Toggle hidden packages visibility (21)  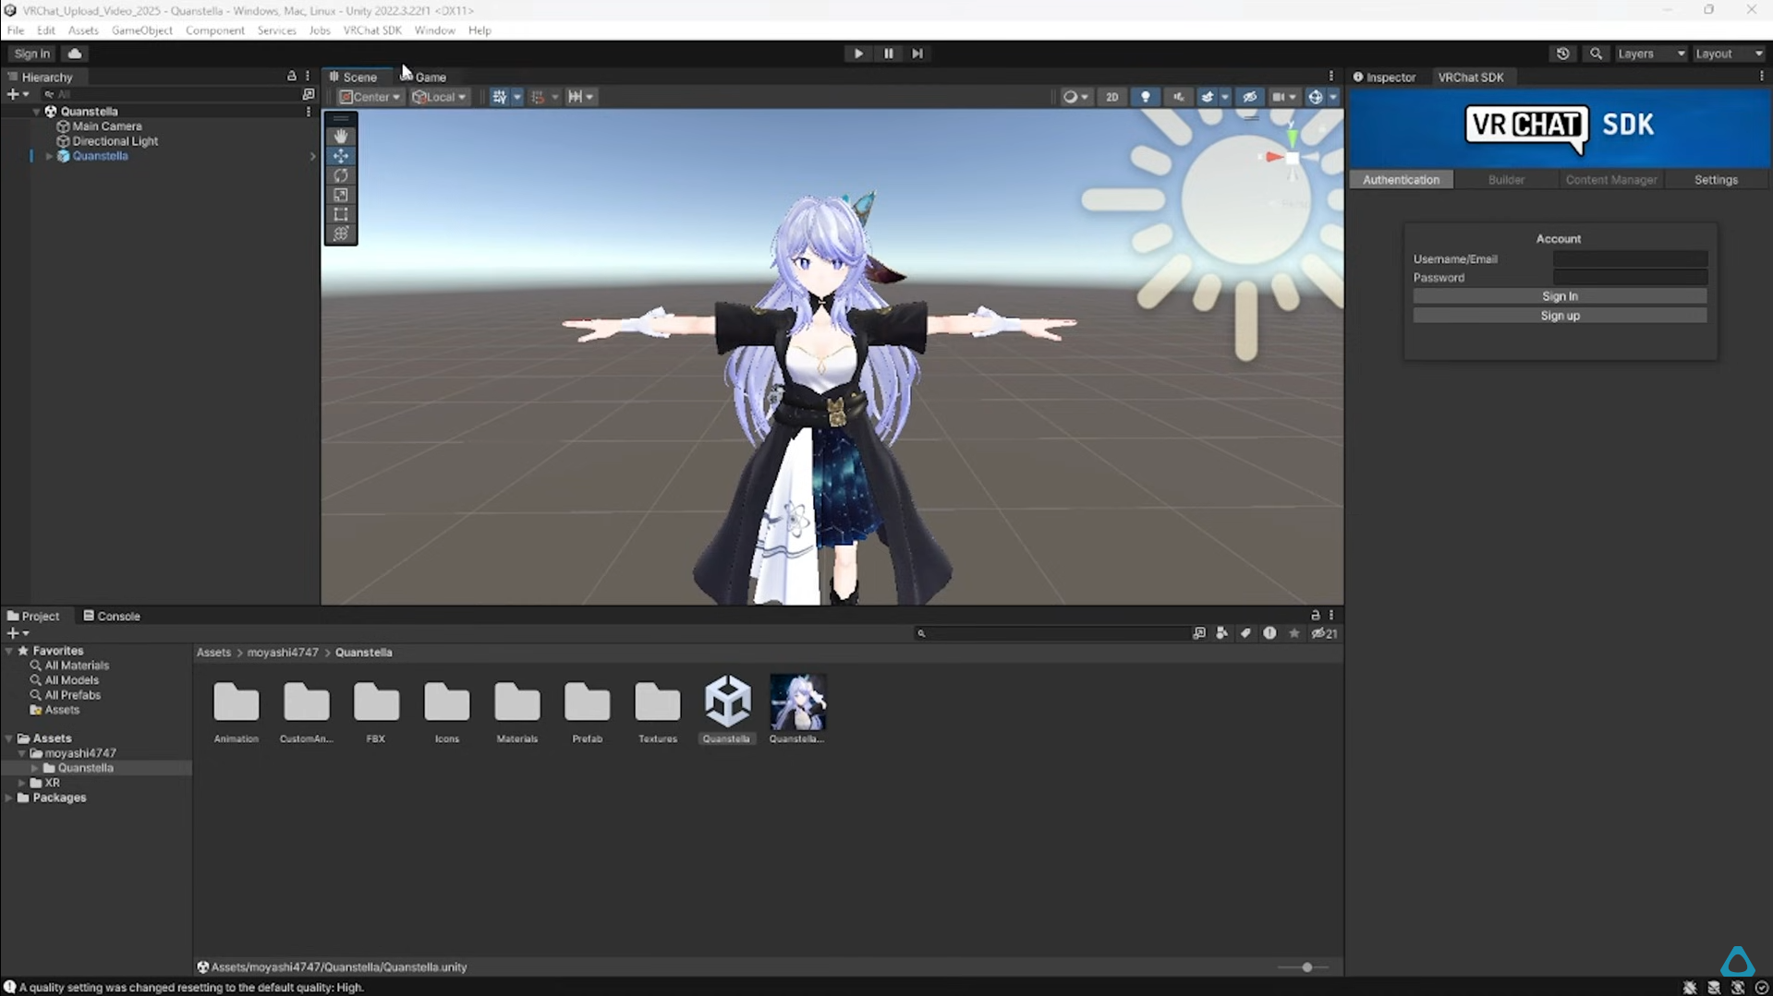(1324, 633)
